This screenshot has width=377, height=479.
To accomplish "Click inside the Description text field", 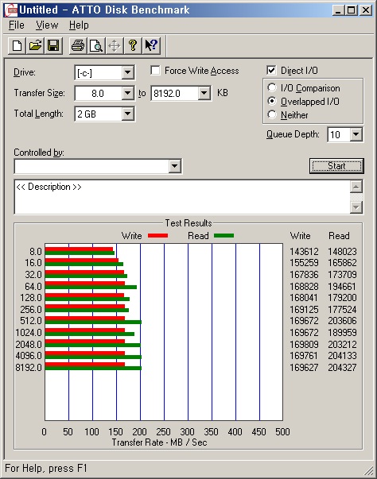I will (x=182, y=197).
